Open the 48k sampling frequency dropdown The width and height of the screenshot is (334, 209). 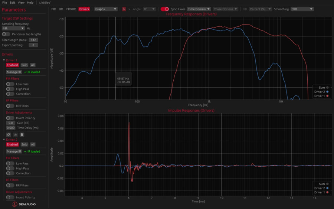pos(13,28)
